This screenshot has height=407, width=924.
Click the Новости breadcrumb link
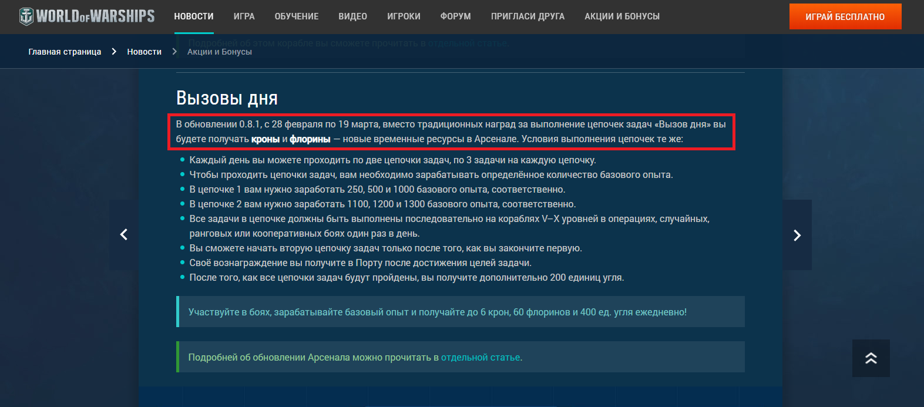(144, 52)
